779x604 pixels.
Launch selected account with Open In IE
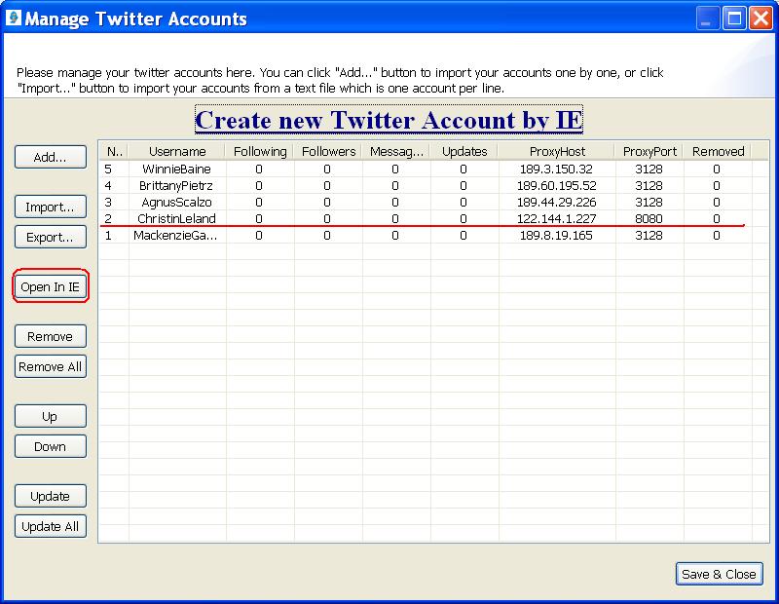(x=51, y=286)
